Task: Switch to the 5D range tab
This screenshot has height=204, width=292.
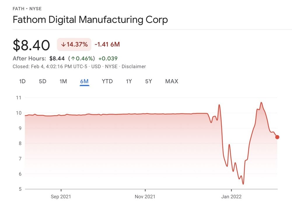Action: point(43,81)
